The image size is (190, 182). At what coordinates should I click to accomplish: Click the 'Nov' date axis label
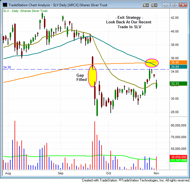tap(156, 173)
